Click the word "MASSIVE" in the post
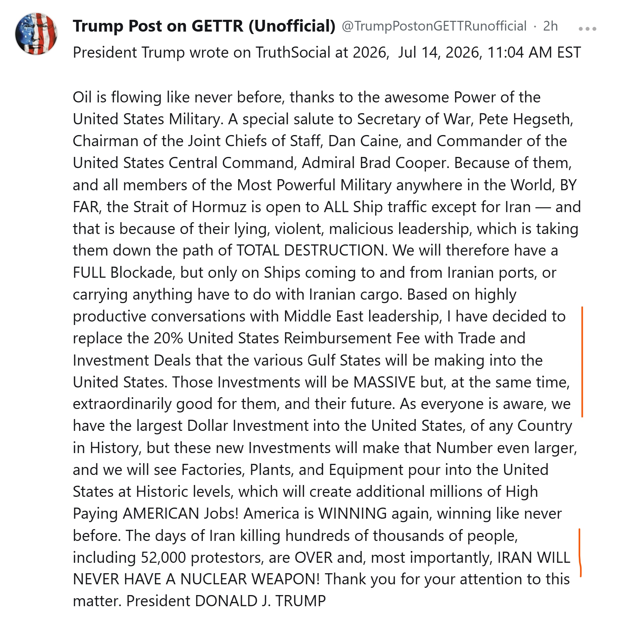This screenshot has height=635, width=619. (x=385, y=382)
